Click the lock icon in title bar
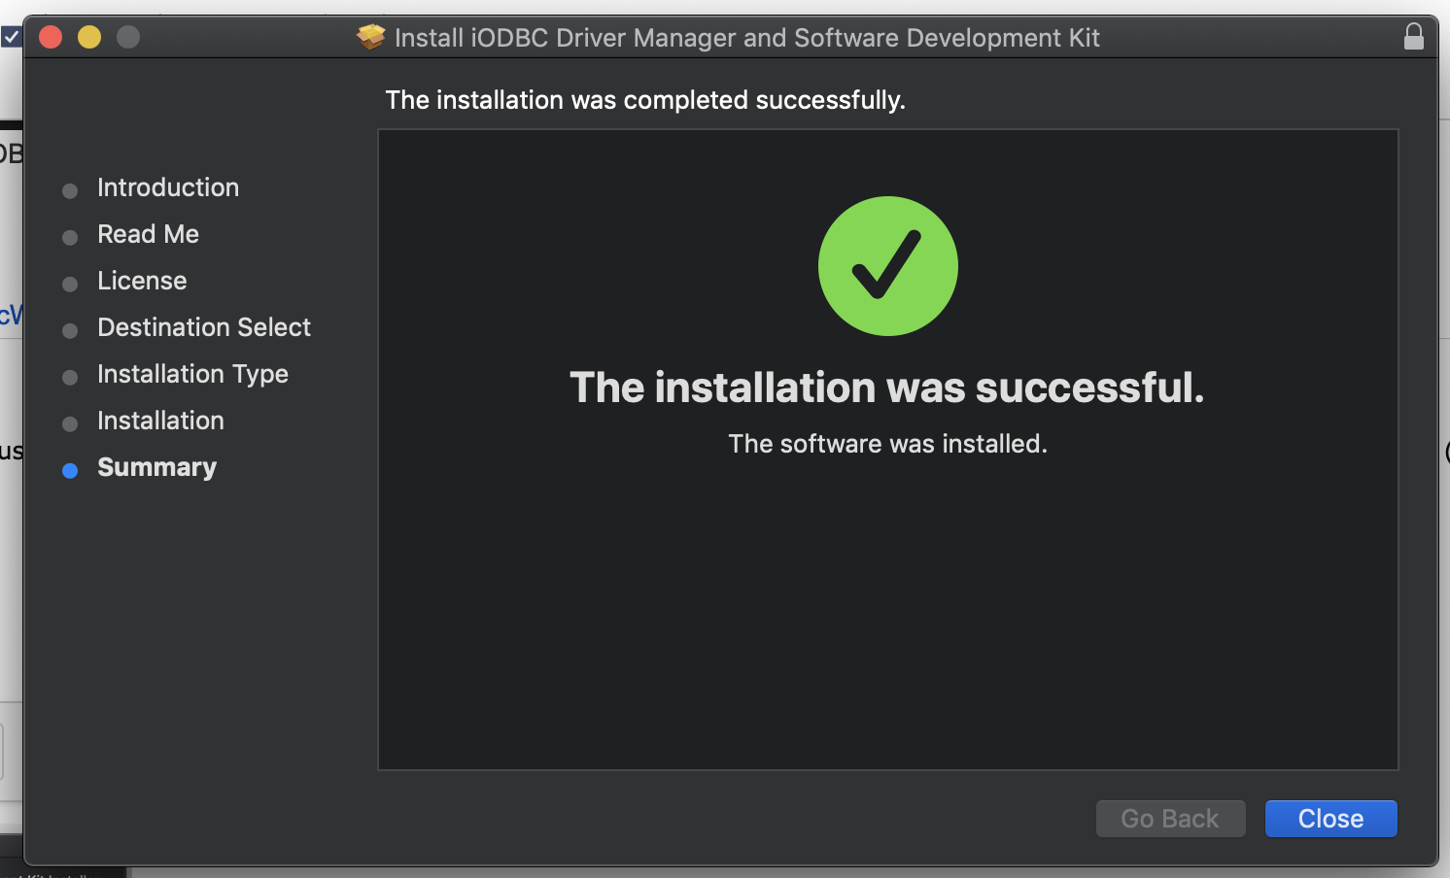 [1414, 37]
